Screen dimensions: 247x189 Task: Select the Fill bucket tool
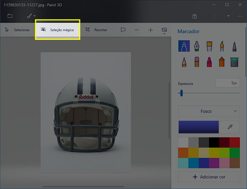[234, 62]
